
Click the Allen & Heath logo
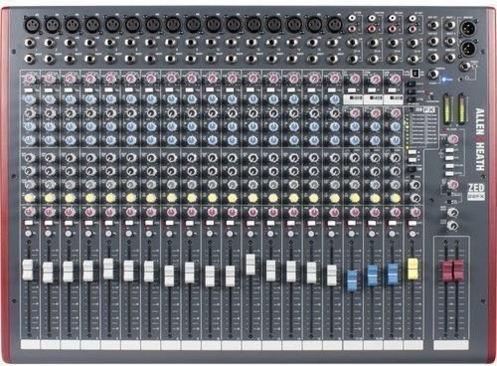tap(480, 140)
